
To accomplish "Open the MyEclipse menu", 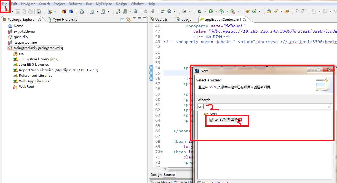I will pyautogui.click(x=104, y=4).
